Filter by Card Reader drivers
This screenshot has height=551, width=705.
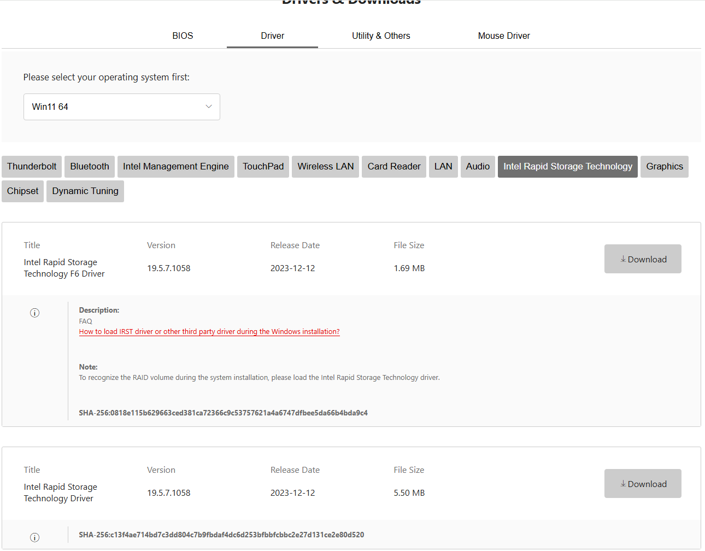pyautogui.click(x=394, y=167)
